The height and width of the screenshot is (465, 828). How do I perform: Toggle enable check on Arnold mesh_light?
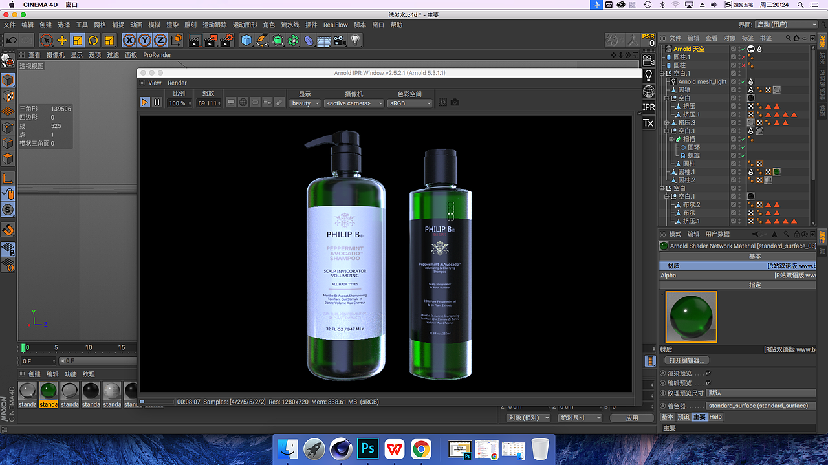[743, 81]
